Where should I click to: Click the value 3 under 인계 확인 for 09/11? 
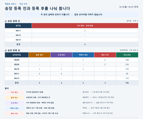(61, 74)
